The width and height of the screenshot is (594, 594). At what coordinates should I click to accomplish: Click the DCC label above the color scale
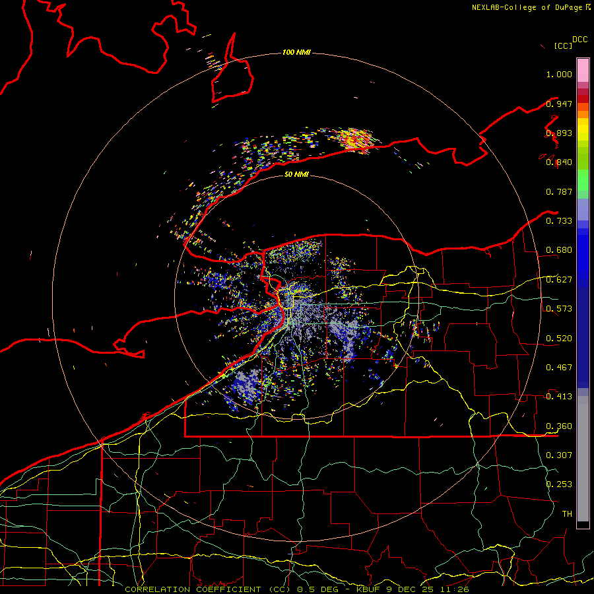pos(579,39)
